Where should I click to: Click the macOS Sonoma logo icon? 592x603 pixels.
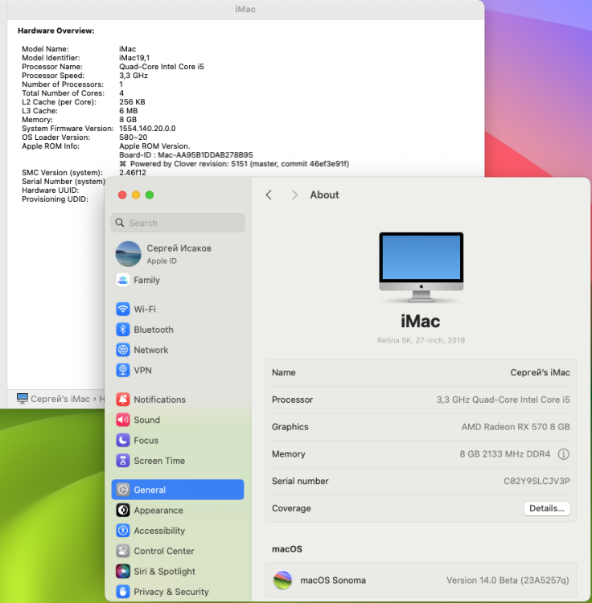pos(283,580)
